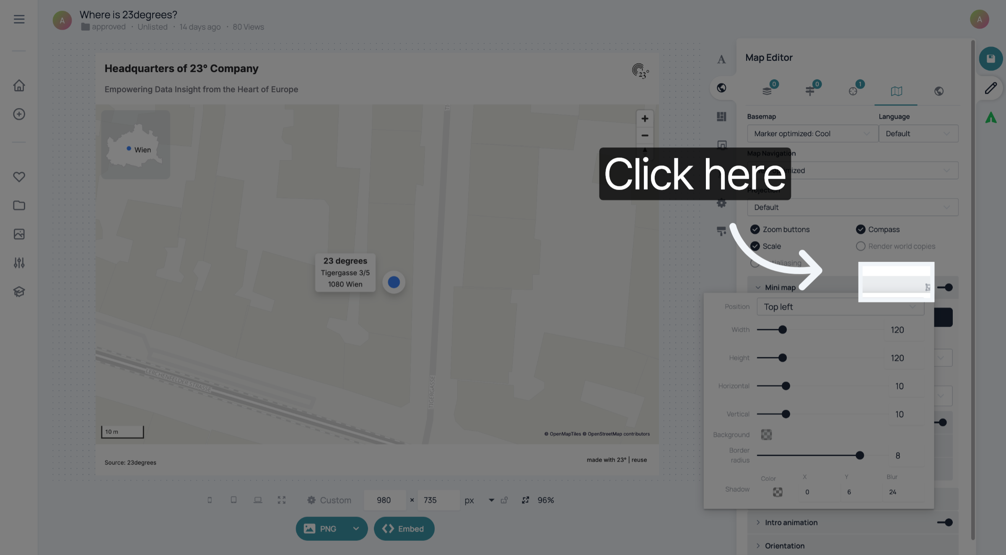Click the PNG download button

(x=322, y=529)
